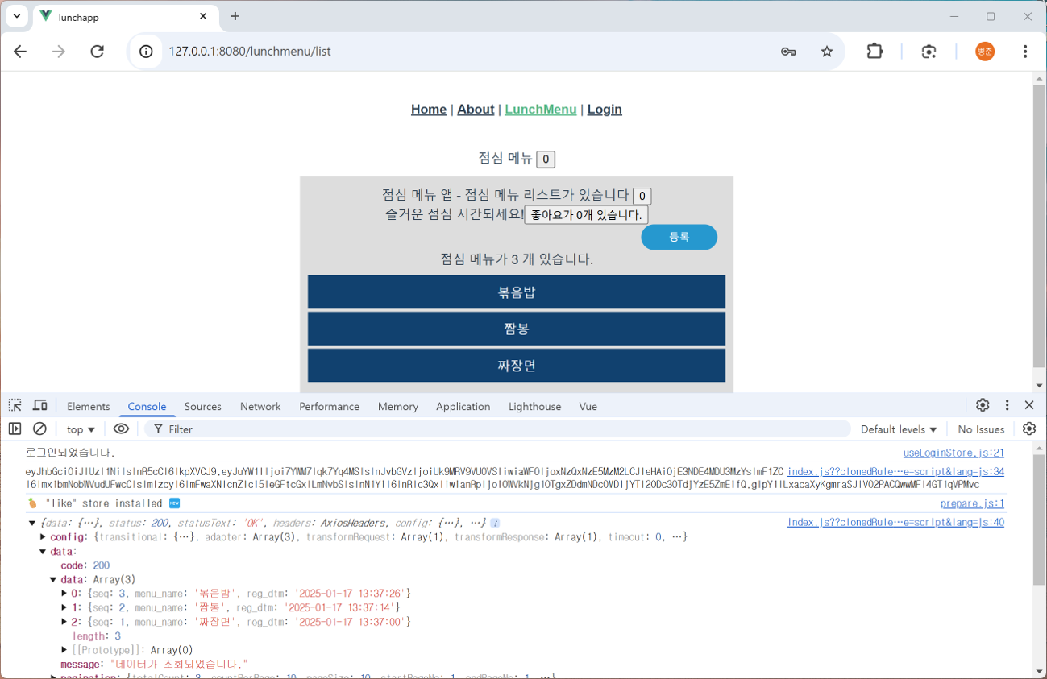Collapse the outer data property

click(x=44, y=552)
